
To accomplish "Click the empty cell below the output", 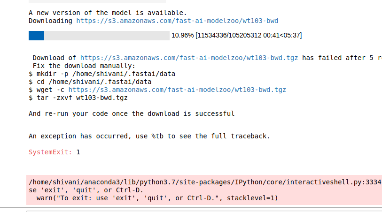I will (x=202, y=211).
